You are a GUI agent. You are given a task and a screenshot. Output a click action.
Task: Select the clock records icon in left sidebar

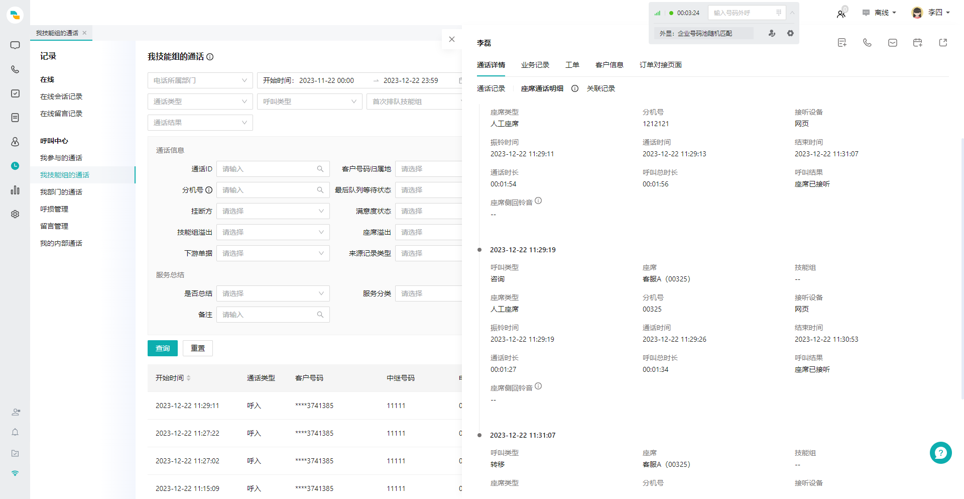click(x=15, y=166)
